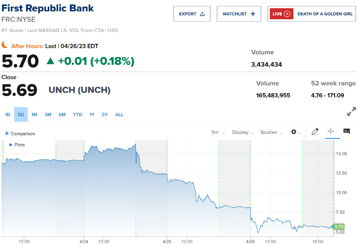This screenshot has height=247, width=358.
Task: Select the drawing pencil tool
Action: click(x=315, y=132)
